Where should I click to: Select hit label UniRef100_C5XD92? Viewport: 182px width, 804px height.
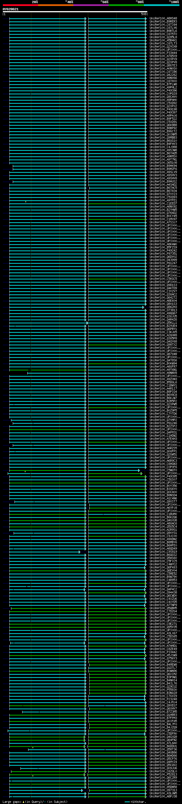[163, 103]
